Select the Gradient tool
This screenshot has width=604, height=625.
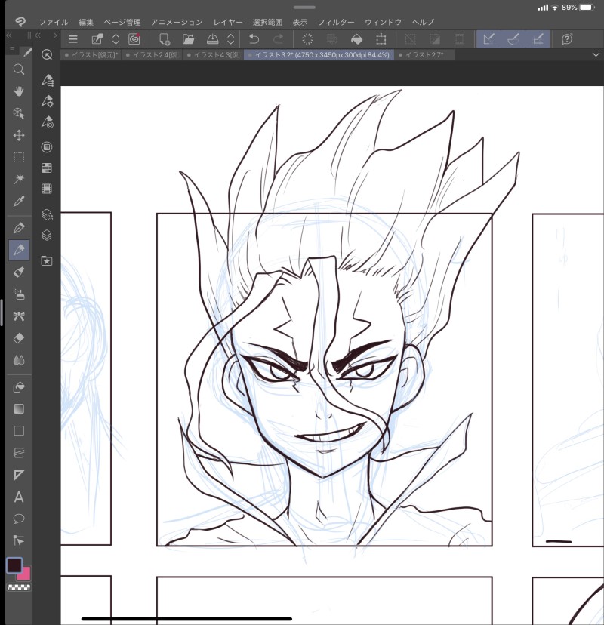(x=19, y=409)
